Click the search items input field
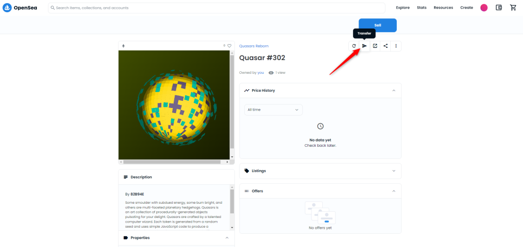523x247 pixels. [x=217, y=8]
